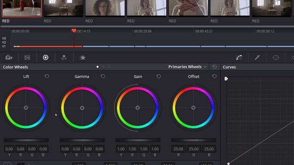Select the sixth clip thumbnail
This screenshot has width=294, height=165.
pos(230,8)
